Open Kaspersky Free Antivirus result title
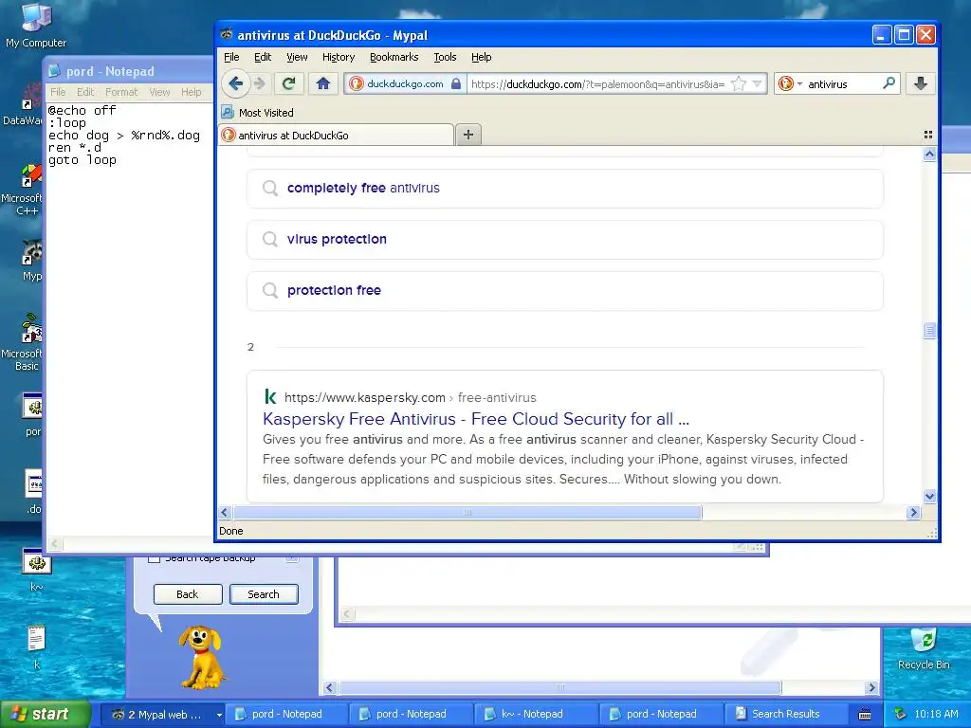Viewport: 971px width, 728px height. pyautogui.click(x=476, y=419)
